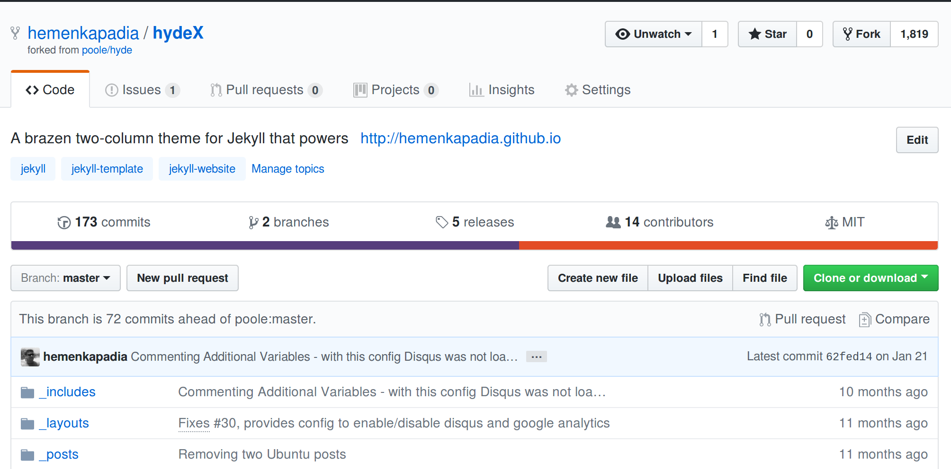Open the Branch: master selector
The image size is (951, 469).
[65, 278]
